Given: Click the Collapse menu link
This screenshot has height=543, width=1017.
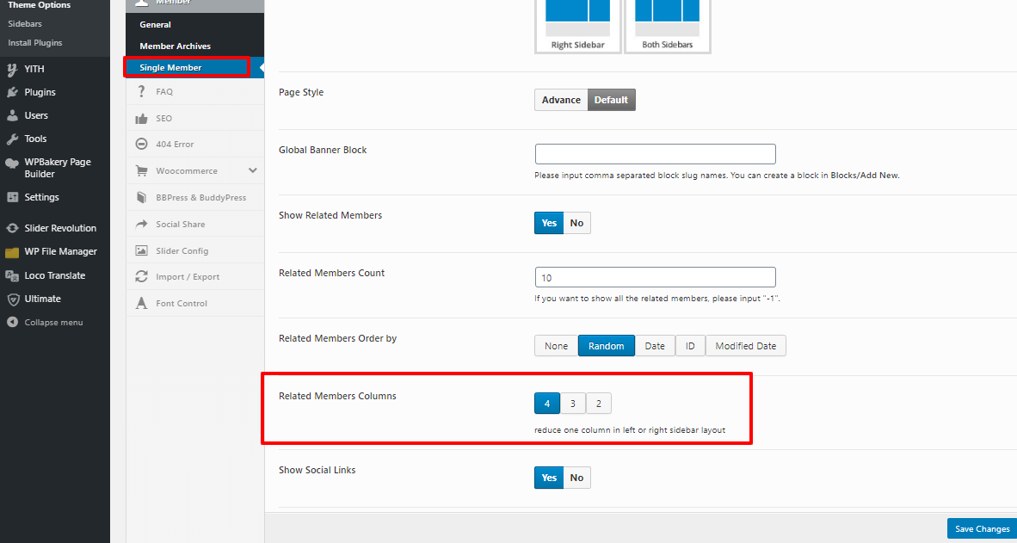Looking at the screenshot, I should point(55,323).
